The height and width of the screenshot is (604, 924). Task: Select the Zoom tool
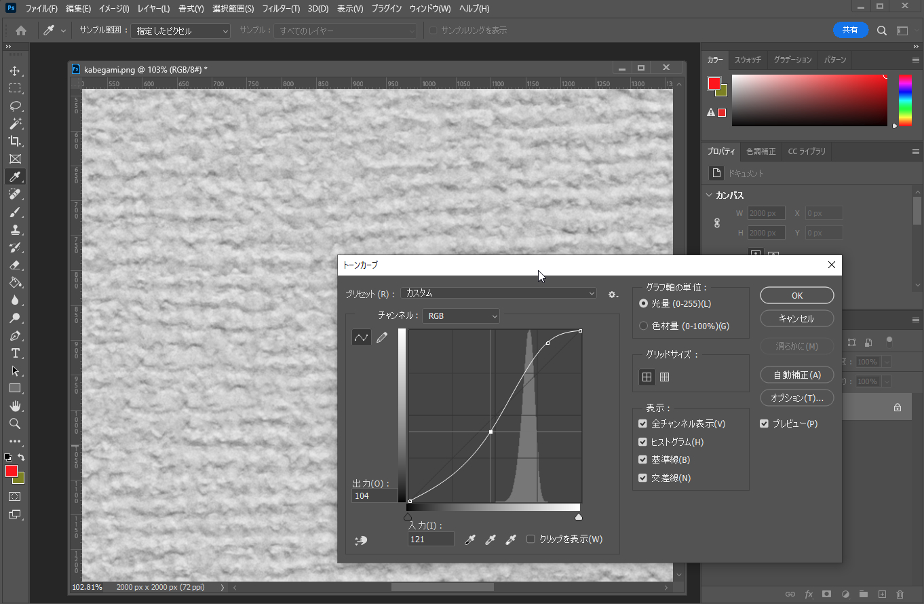pos(14,423)
